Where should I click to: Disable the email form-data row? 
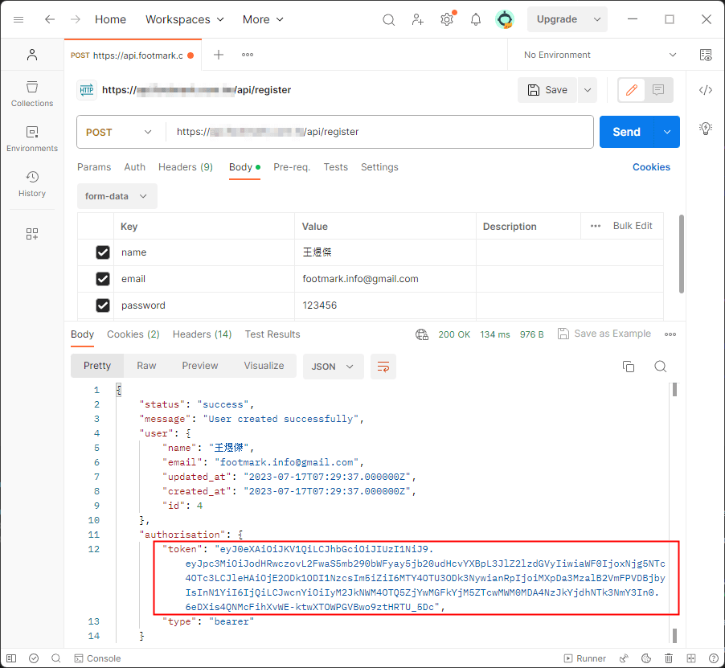point(102,278)
